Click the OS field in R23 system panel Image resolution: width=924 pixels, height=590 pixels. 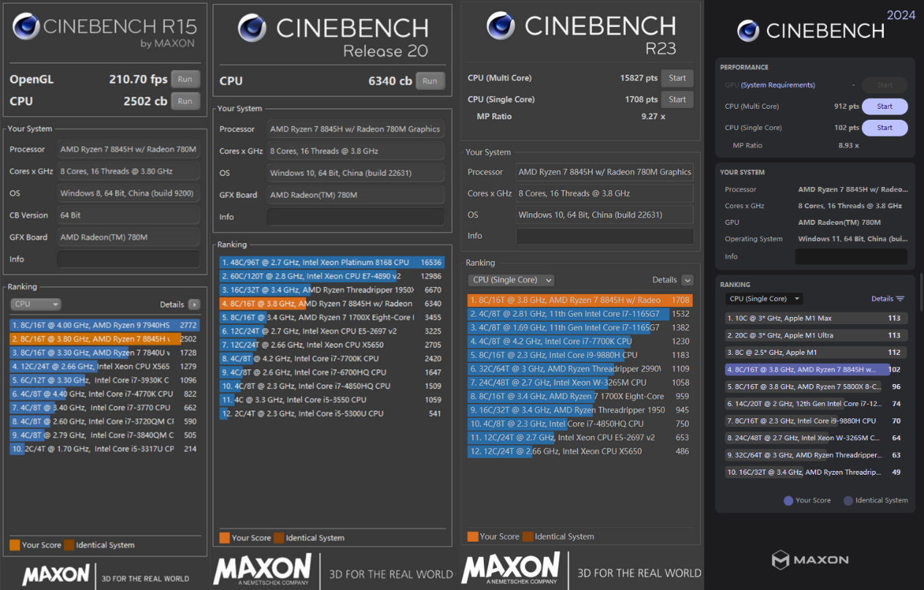pos(604,215)
